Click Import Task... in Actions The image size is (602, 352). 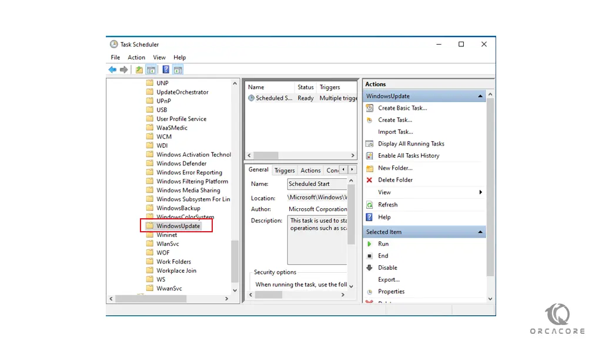pos(396,132)
